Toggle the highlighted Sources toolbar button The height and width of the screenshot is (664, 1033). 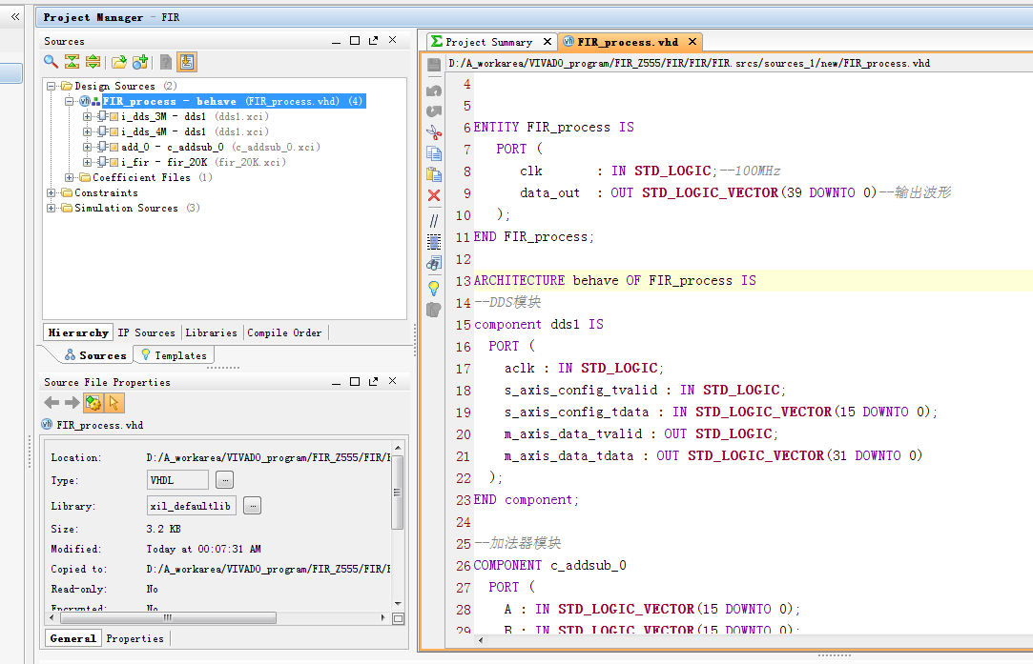click(x=187, y=62)
